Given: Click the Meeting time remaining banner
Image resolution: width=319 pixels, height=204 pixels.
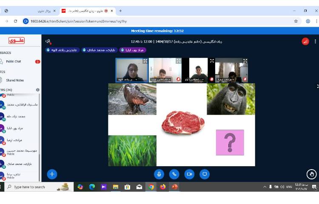Looking at the screenshot, I should tap(157, 31).
